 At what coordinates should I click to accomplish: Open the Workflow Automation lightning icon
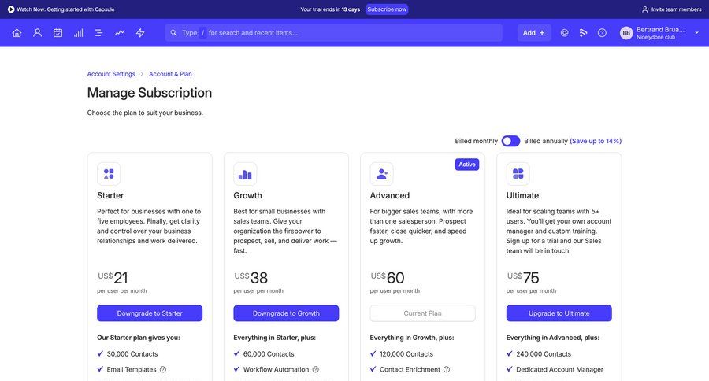(x=140, y=33)
